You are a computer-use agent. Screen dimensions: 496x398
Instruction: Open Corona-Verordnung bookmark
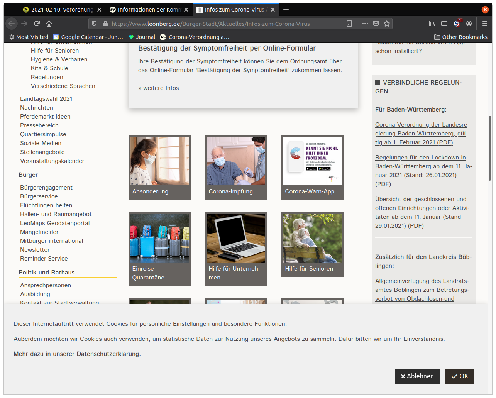point(195,37)
